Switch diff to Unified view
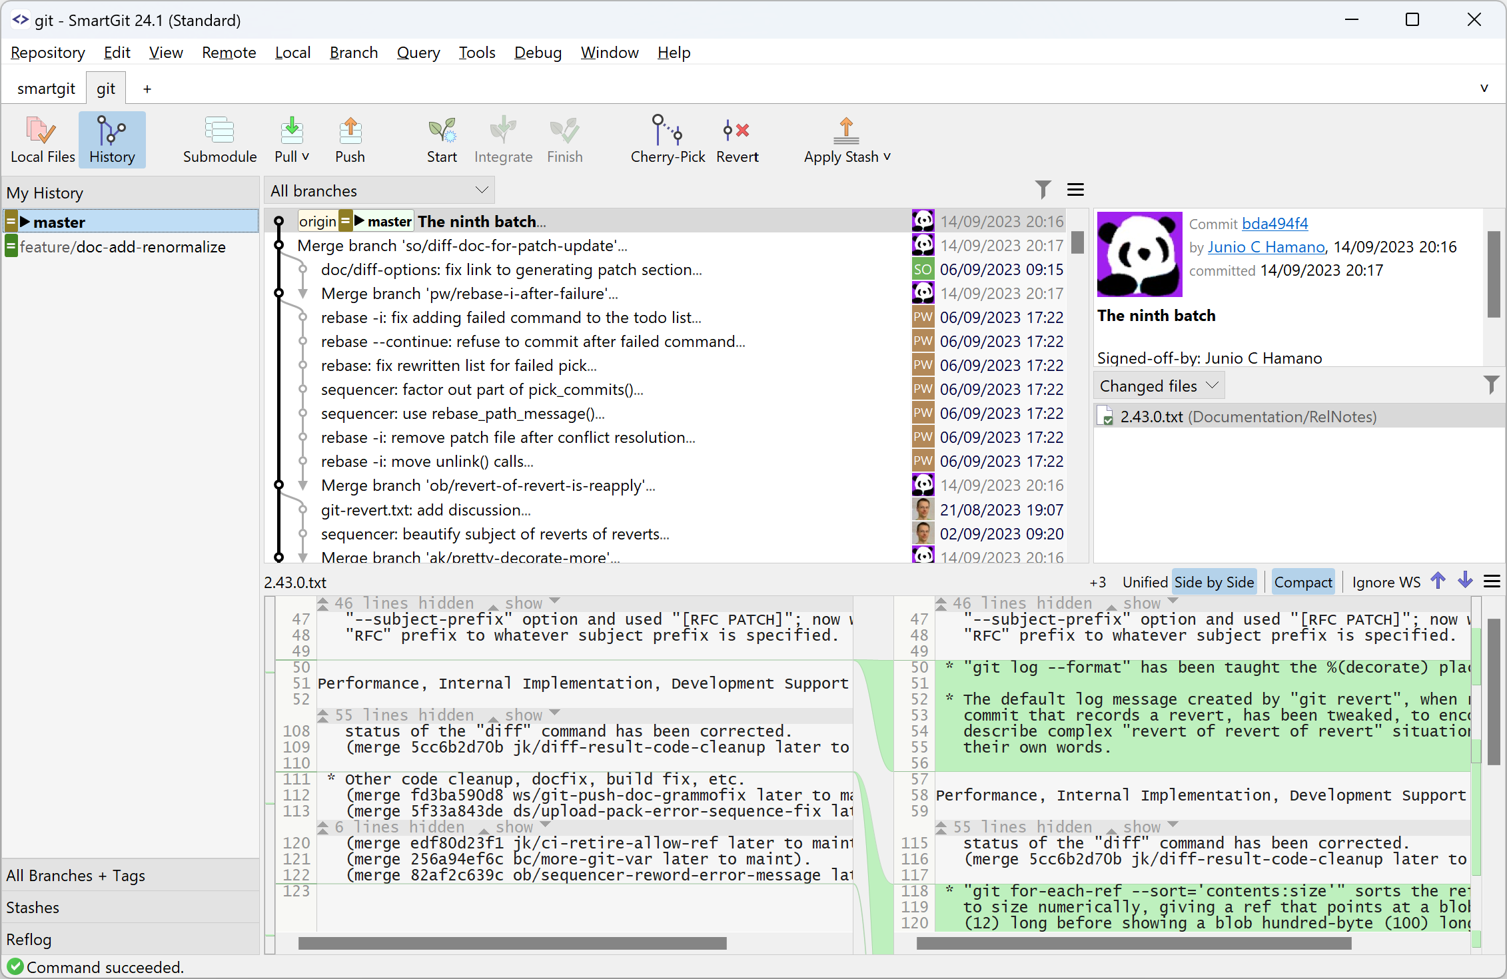Image resolution: width=1507 pixels, height=979 pixels. coord(1145,581)
